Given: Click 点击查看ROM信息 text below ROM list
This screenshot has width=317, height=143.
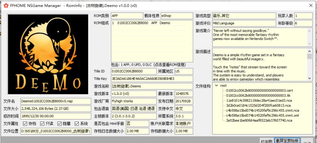Looking at the screenshot, I should (x=170, y=65).
